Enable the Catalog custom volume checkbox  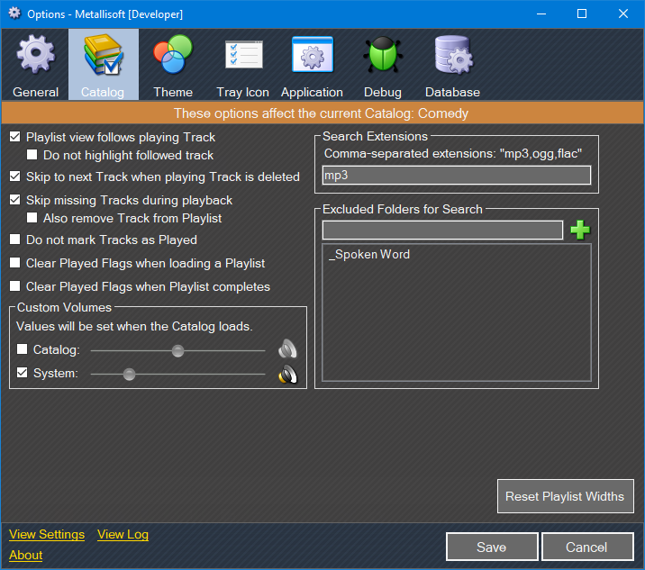pos(23,350)
